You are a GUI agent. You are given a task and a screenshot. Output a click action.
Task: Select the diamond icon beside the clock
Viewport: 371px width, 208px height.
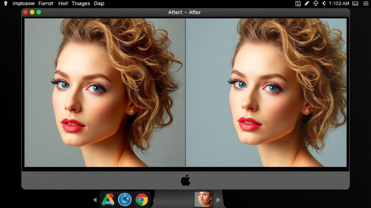325,3
